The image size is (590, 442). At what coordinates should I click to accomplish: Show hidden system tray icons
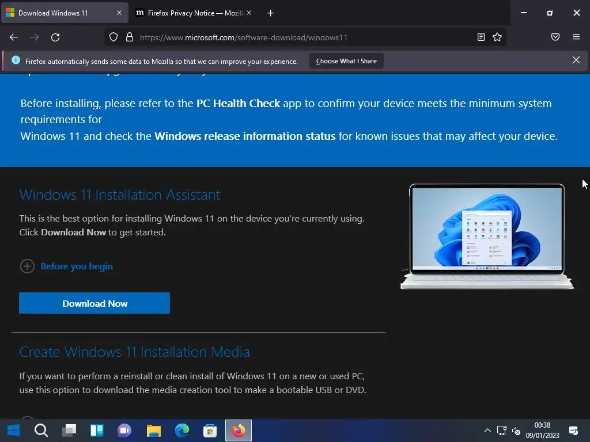point(487,430)
